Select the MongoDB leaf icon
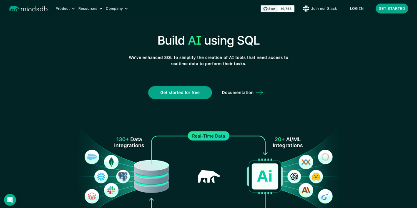Screen dimensions: 417x208 coord(111,162)
